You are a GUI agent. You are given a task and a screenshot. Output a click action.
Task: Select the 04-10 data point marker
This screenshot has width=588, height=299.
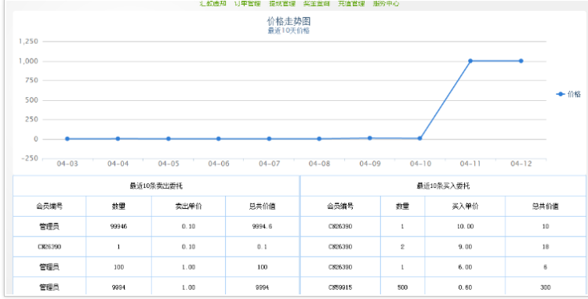420,139
